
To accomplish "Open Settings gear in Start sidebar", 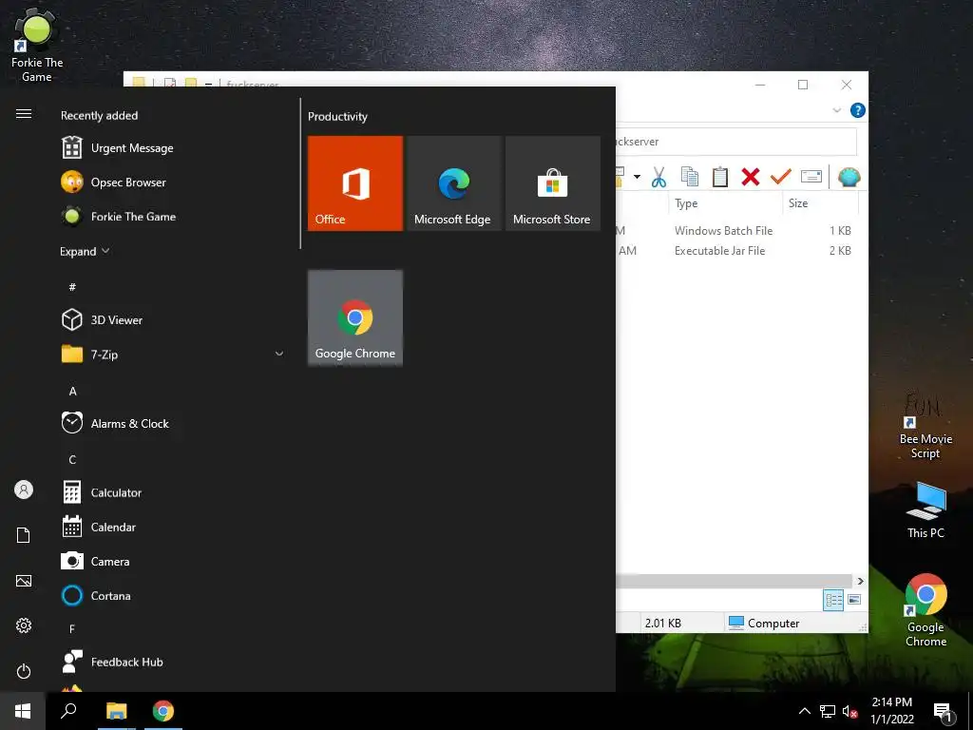I will pyautogui.click(x=24, y=625).
